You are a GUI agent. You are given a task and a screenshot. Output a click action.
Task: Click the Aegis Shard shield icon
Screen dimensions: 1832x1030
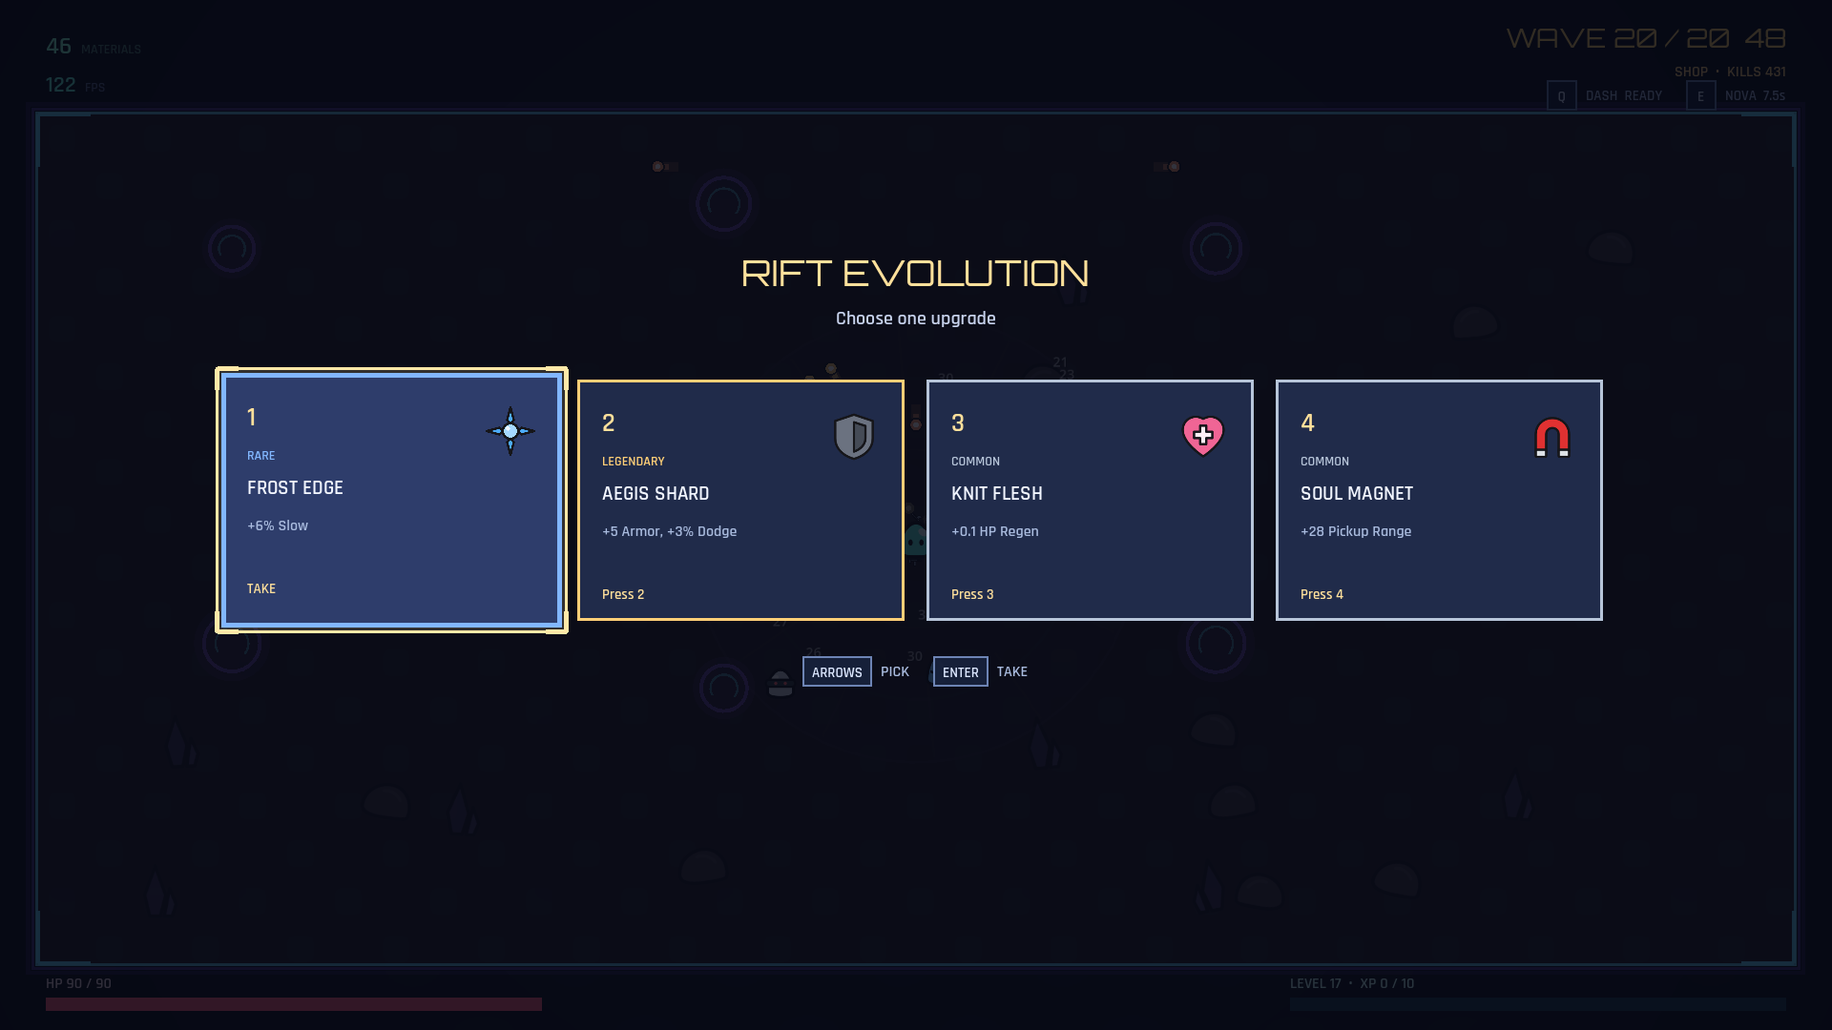click(x=854, y=437)
